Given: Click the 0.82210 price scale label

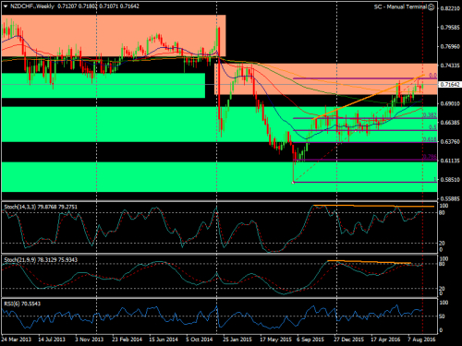Looking at the screenshot, I should coord(450,8).
